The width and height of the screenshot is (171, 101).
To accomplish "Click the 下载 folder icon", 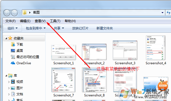I will 13,44.
